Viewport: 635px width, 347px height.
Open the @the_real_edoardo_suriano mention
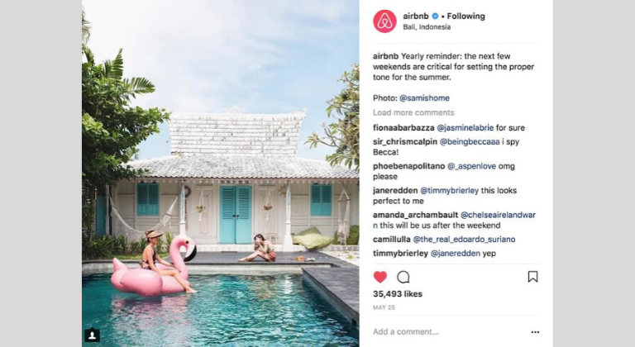(464, 240)
